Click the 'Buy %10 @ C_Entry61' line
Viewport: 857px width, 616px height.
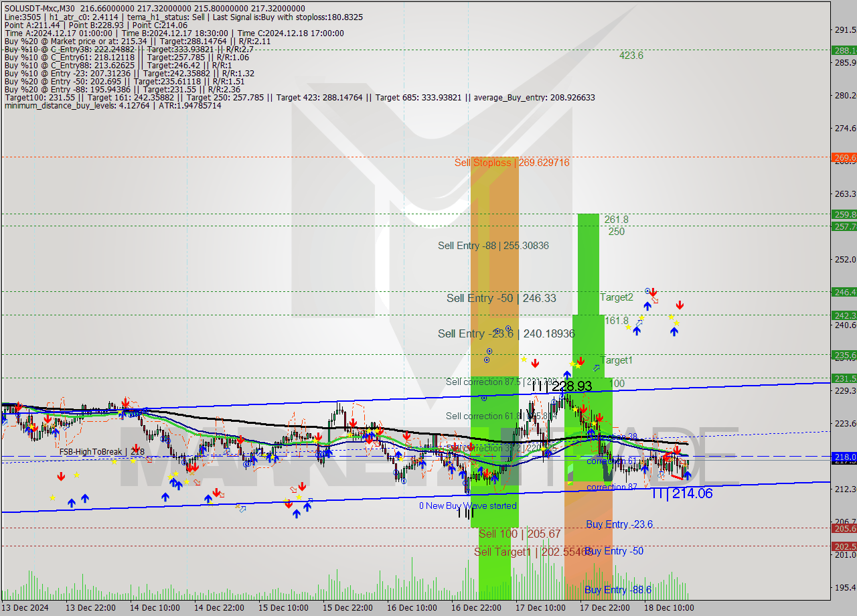point(127,57)
